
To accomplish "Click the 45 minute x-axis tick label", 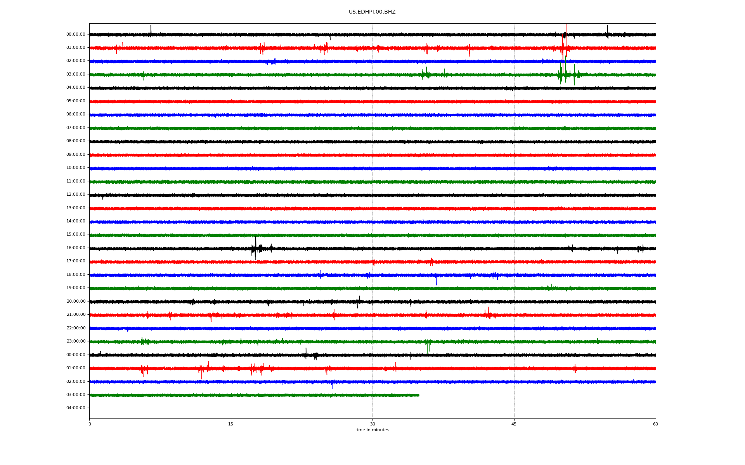I will pos(514,424).
